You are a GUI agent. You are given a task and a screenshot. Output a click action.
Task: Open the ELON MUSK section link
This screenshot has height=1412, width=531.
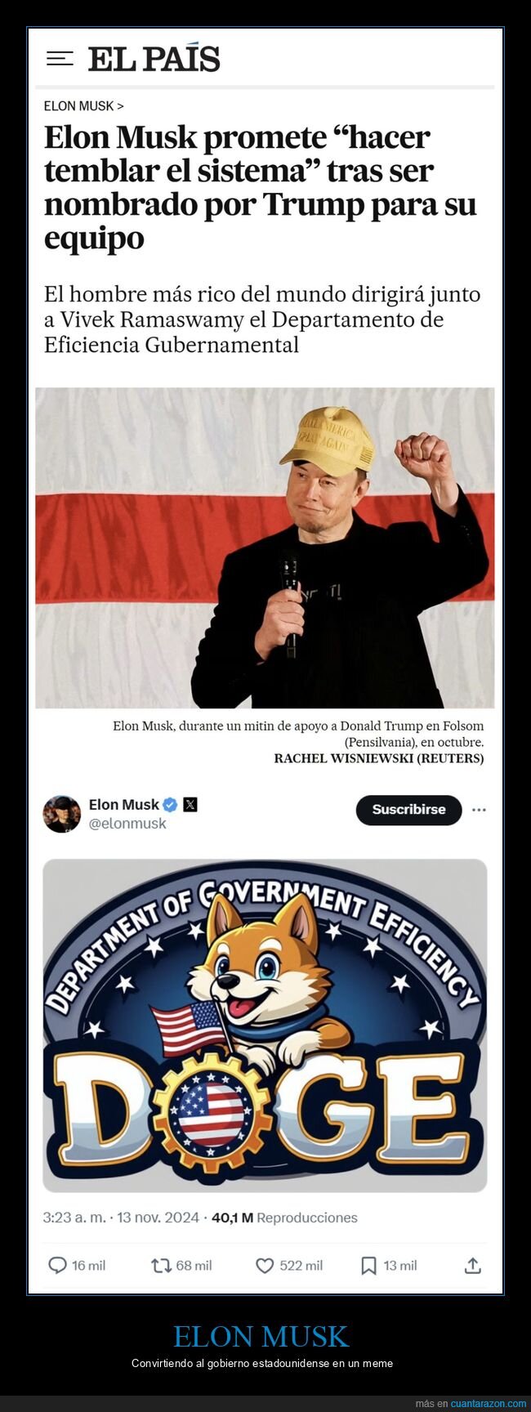tap(83, 106)
